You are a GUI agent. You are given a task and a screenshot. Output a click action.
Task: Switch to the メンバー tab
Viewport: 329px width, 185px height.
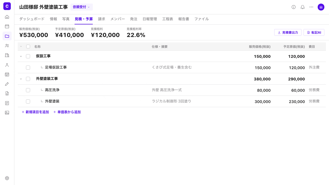tap(118, 19)
